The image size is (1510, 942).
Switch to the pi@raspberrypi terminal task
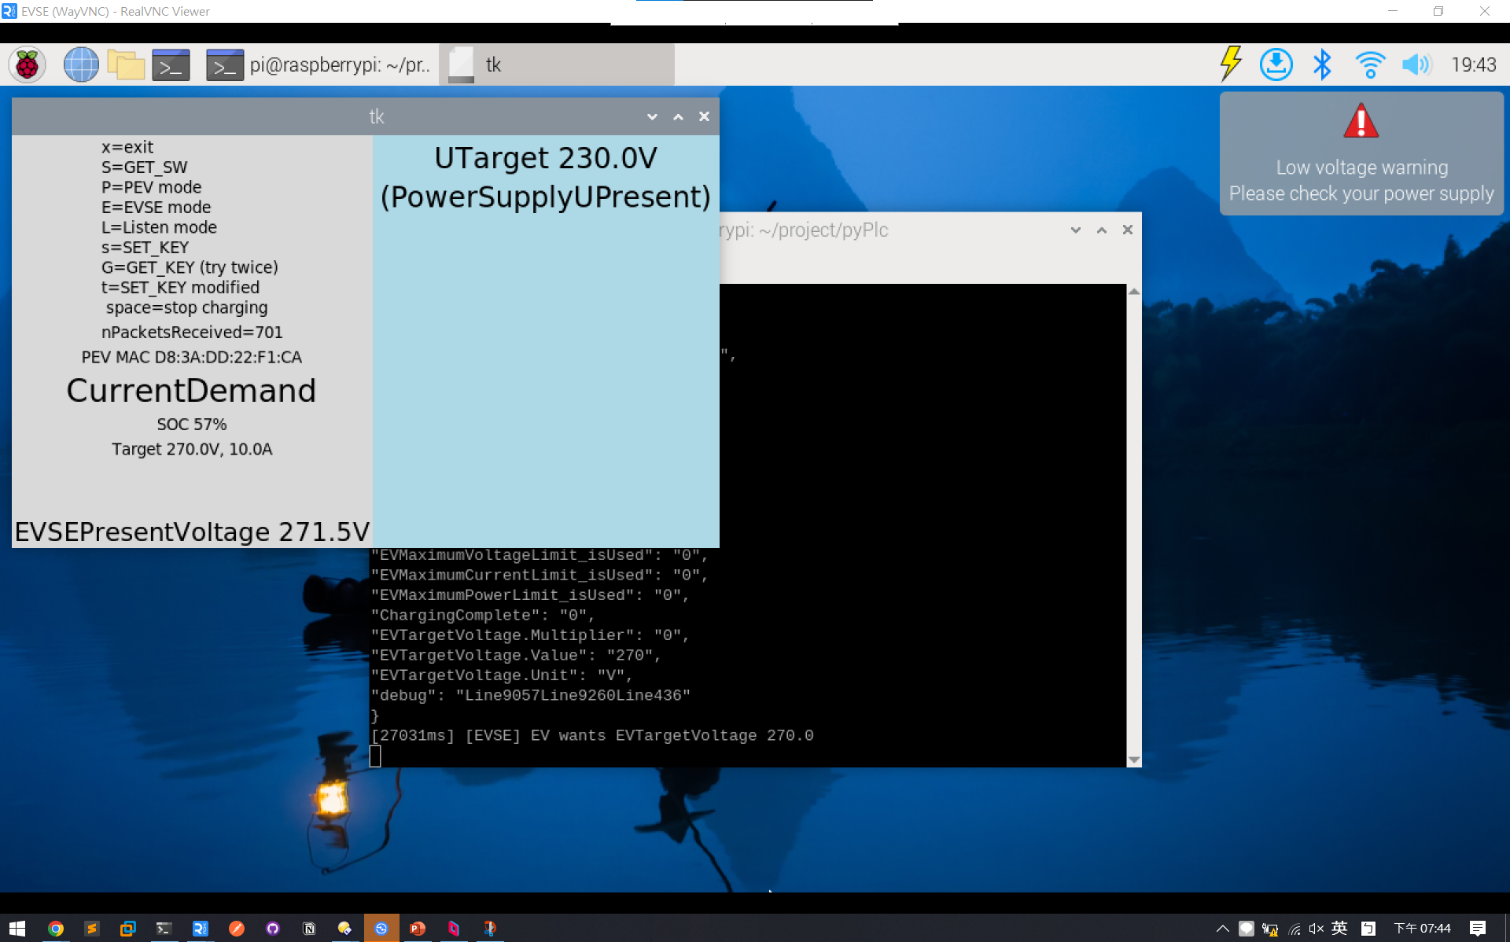(x=319, y=65)
